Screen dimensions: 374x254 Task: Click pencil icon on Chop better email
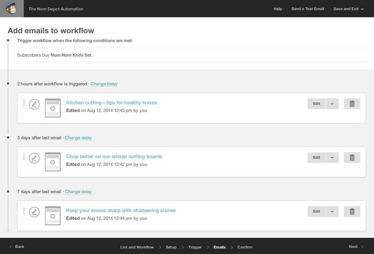coord(34,158)
